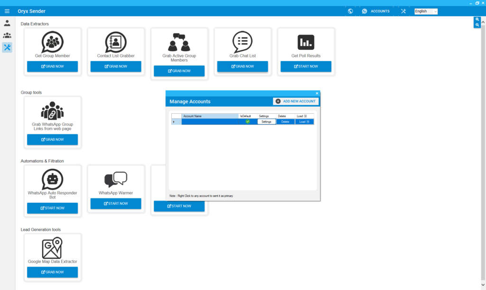The image size is (486, 290).
Task: Click the globe icon in the top bar
Action: tap(350, 11)
